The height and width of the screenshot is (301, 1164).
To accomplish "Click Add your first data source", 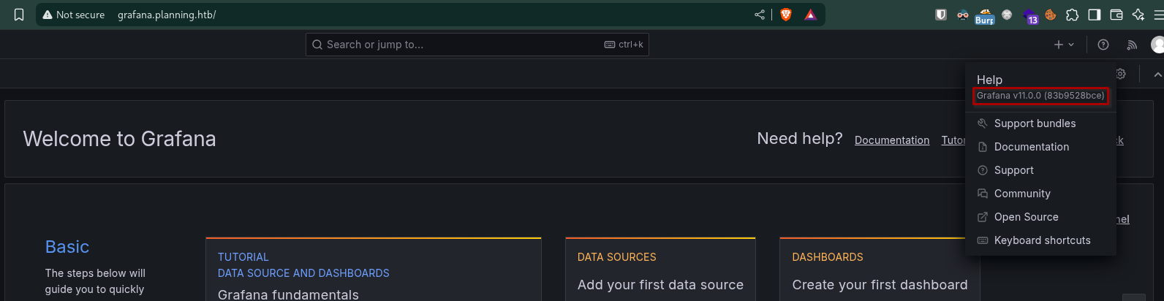I will [x=660, y=285].
